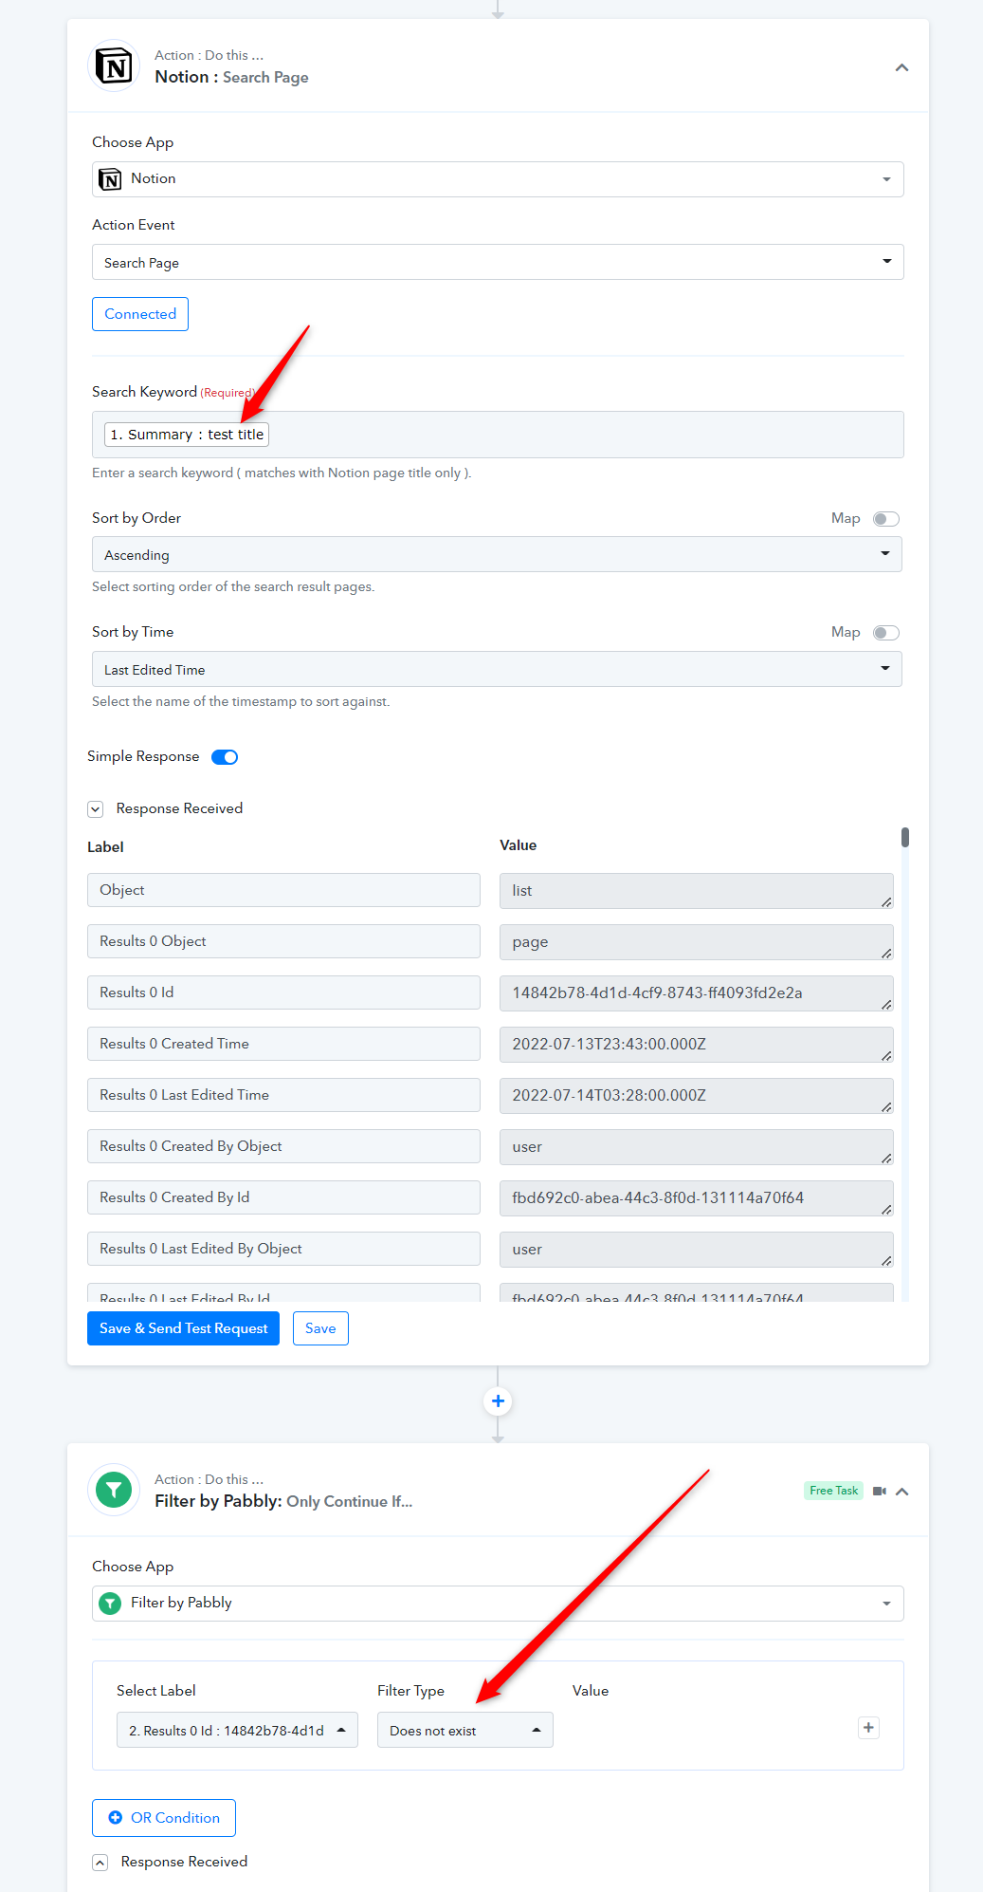
Task: Click the Connected button
Action: point(140,314)
